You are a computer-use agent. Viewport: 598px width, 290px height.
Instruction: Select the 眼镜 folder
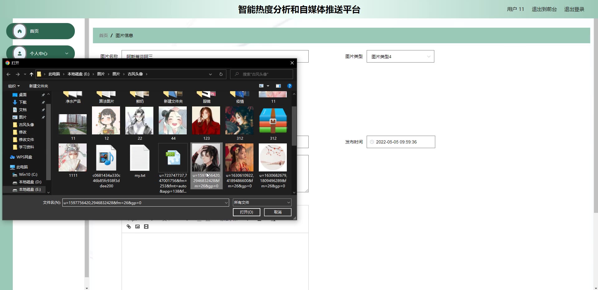[206, 97]
